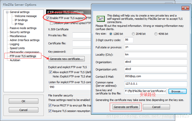Click the certificate icon in the dialog
The image size is (192, 121).
(x=101, y=19)
